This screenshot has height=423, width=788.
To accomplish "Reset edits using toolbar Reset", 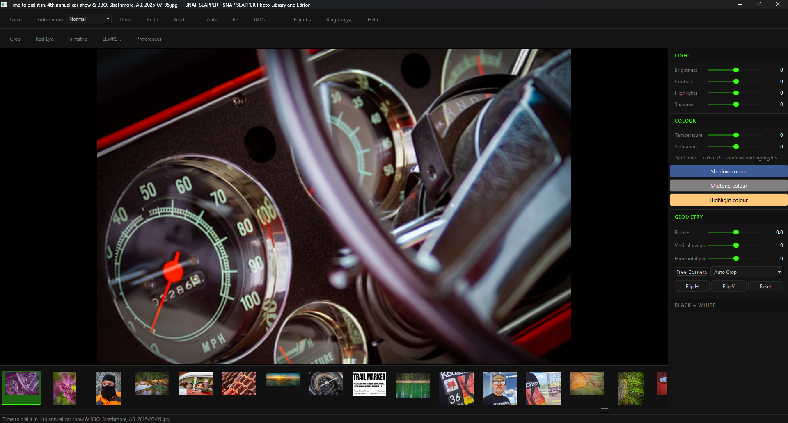I will 179,20.
